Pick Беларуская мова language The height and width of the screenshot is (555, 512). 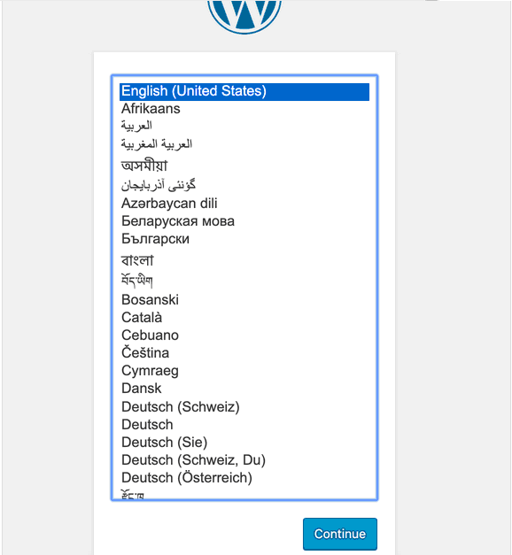pos(244,221)
